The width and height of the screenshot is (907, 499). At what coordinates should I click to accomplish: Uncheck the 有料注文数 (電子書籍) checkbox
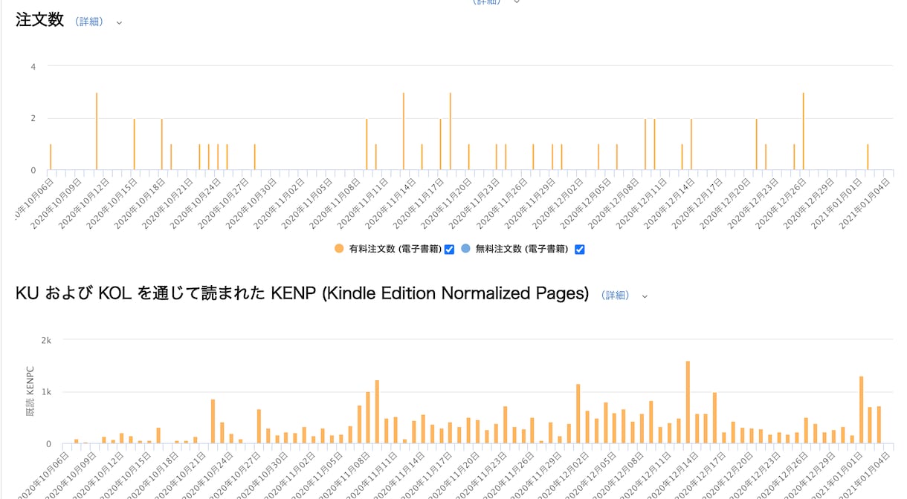click(x=449, y=249)
